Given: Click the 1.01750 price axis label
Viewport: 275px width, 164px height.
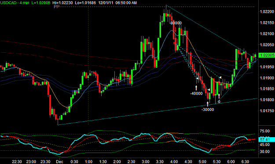Looking at the screenshot, I should pyautogui.click(x=267, y=111).
